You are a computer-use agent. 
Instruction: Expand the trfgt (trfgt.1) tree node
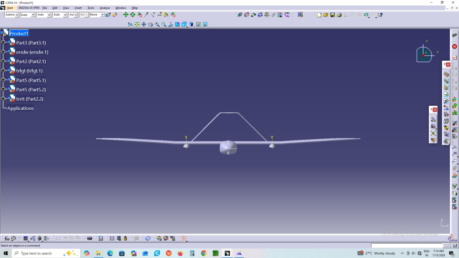[x=3, y=71]
